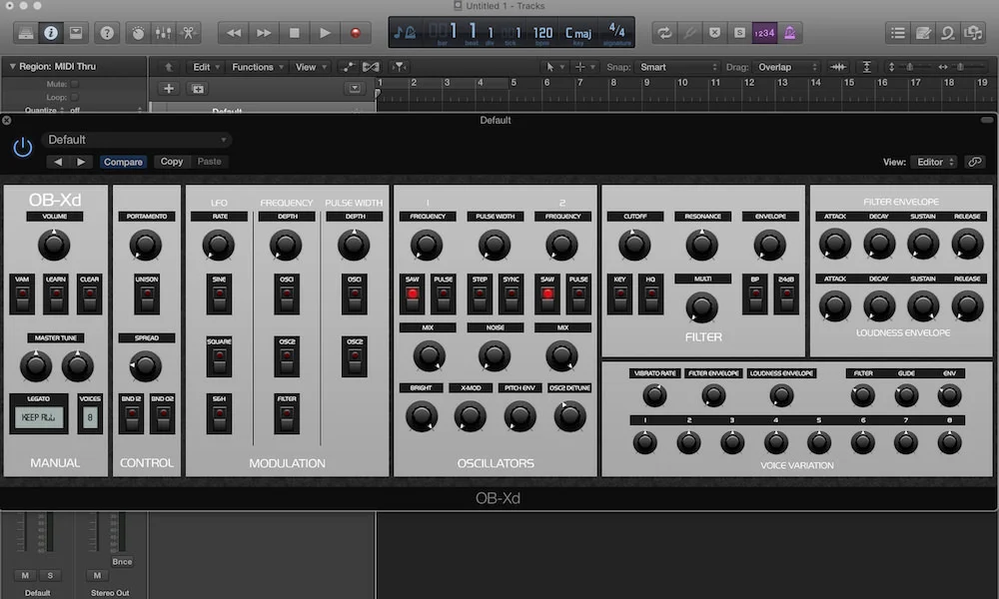Image resolution: width=999 pixels, height=599 pixels.
Task: Power off the OB-Xd synth
Action: click(x=21, y=146)
